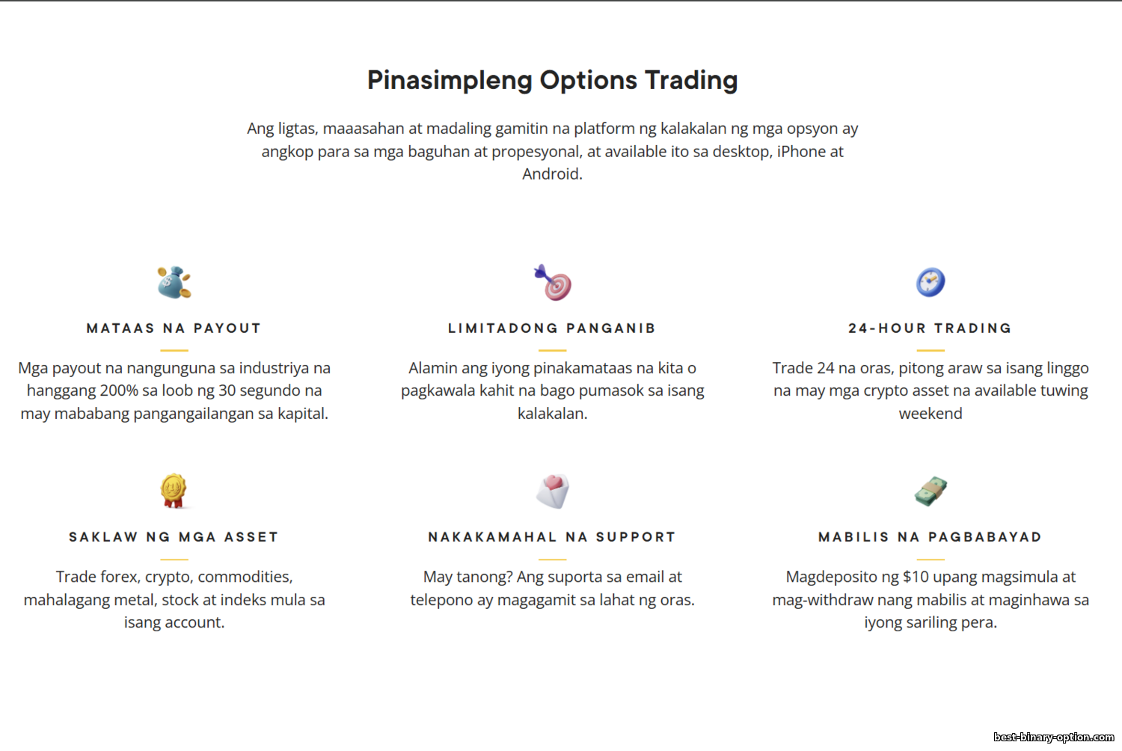Click the email and phone support description
This screenshot has height=751, width=1122.
[x=553, y=588]
